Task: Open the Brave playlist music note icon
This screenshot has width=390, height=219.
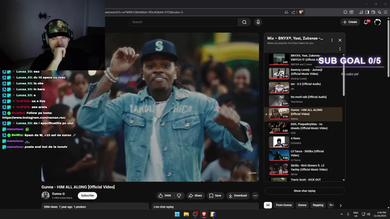Action: pos(361,12)
